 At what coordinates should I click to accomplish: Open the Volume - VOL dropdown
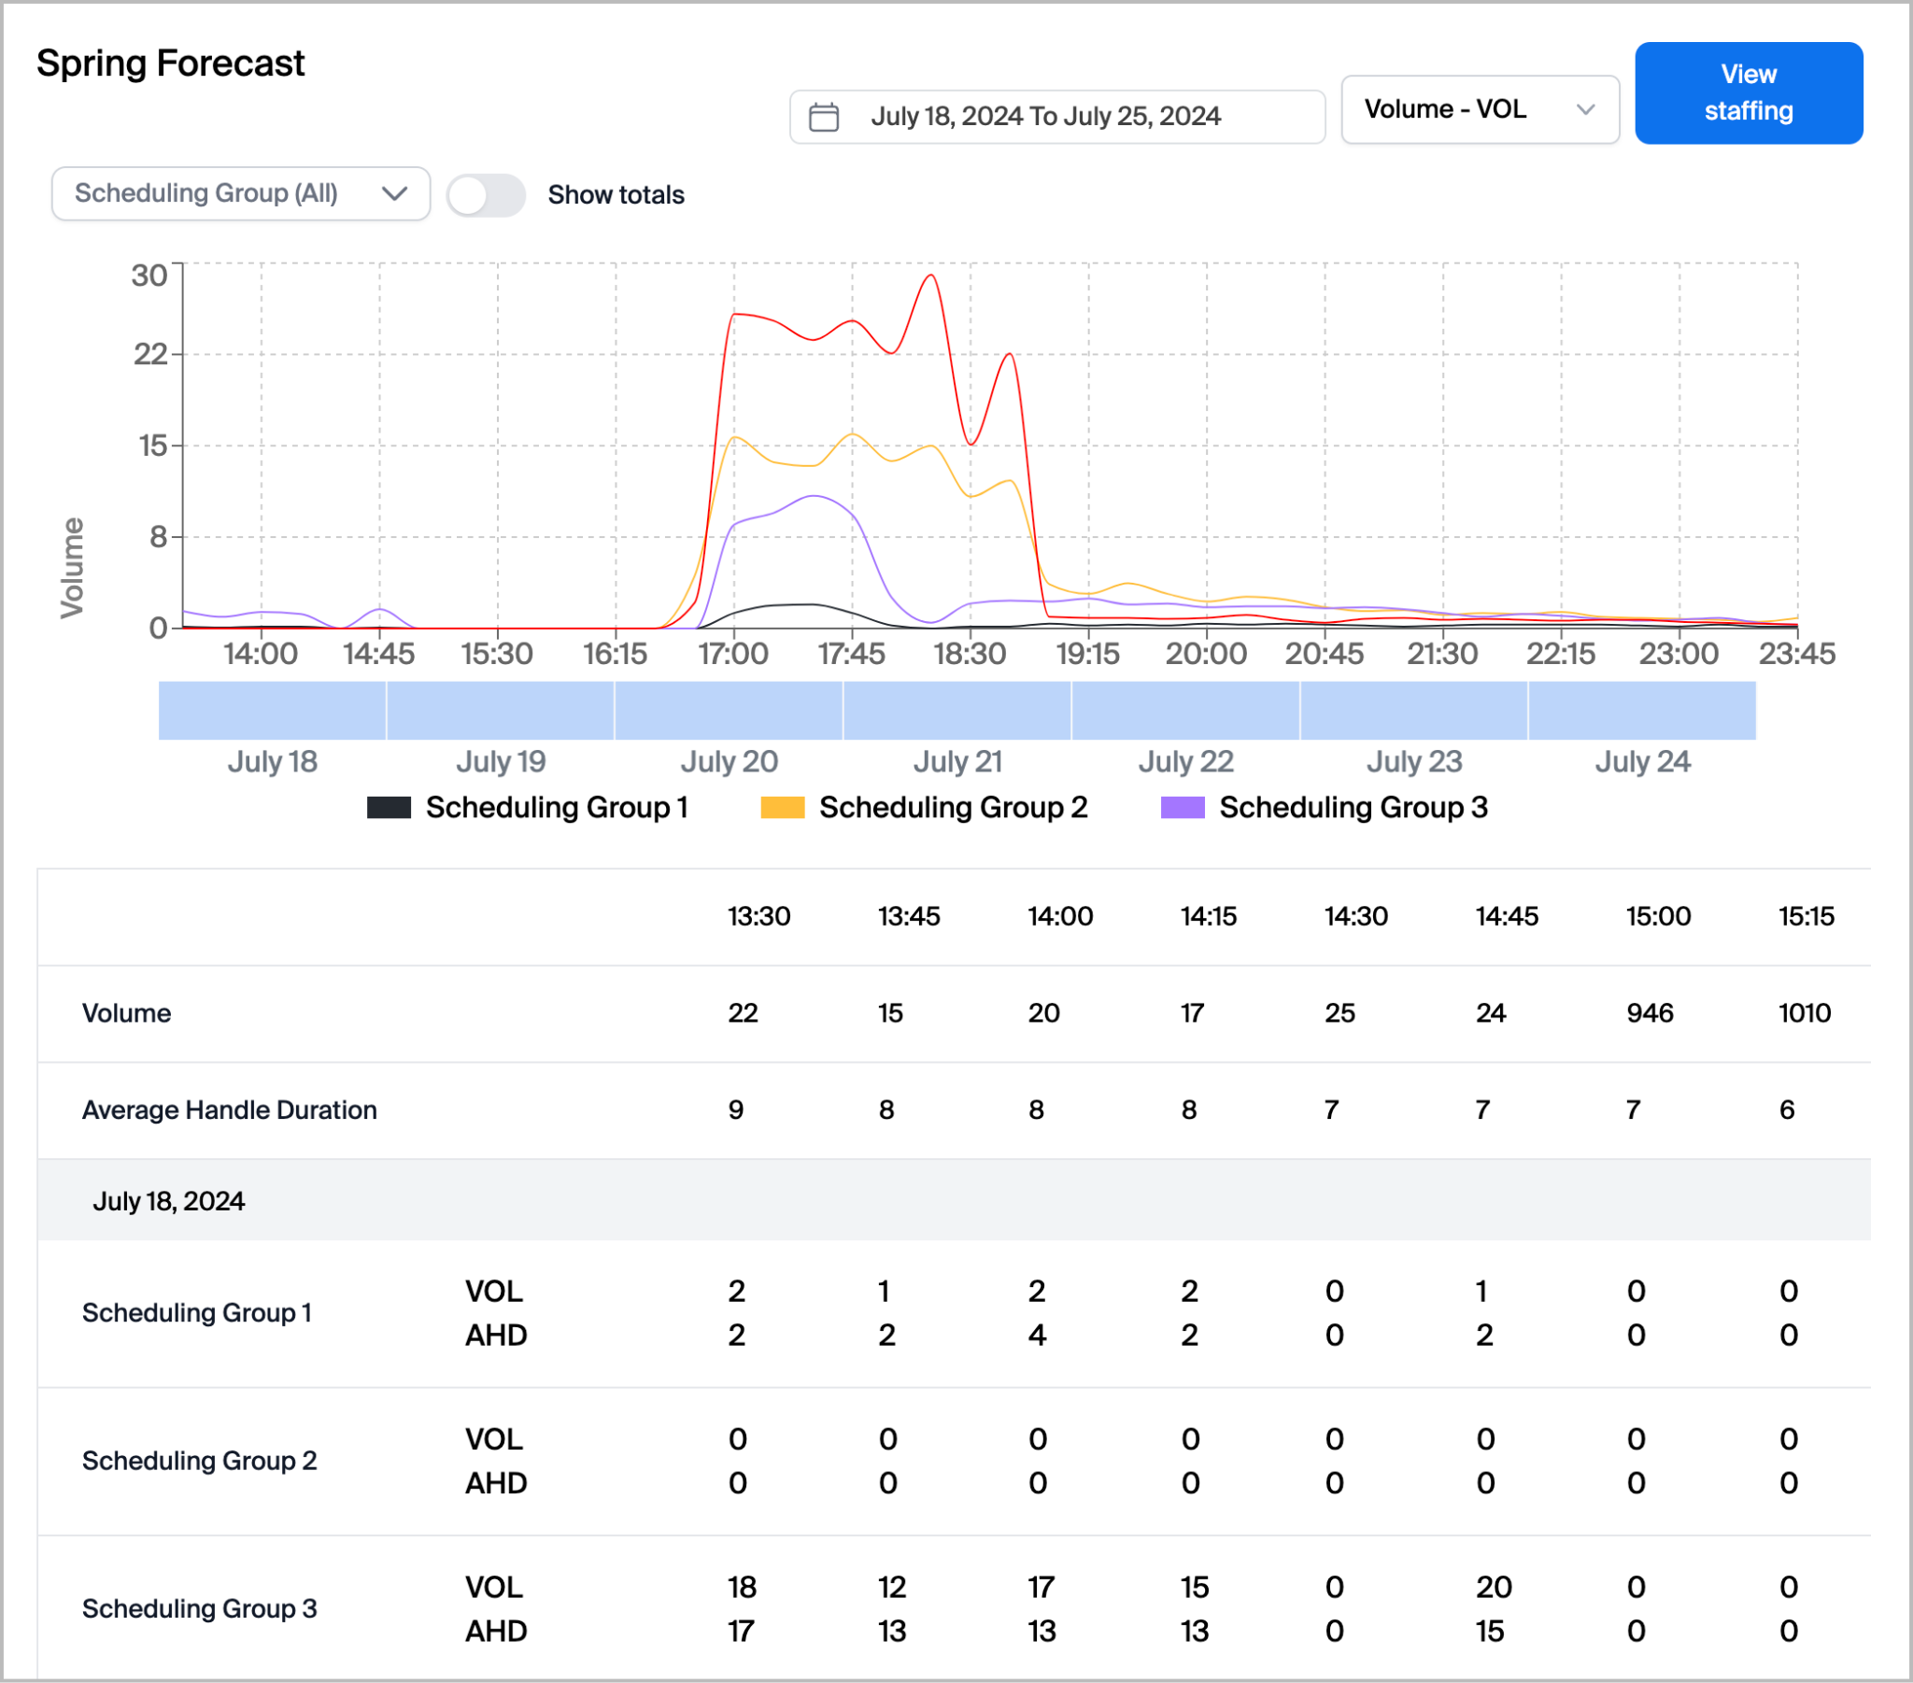click(1479, 109)
